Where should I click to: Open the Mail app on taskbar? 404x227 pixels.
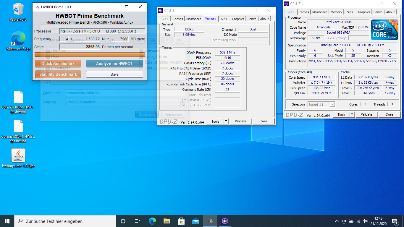(x=195, y=221)
